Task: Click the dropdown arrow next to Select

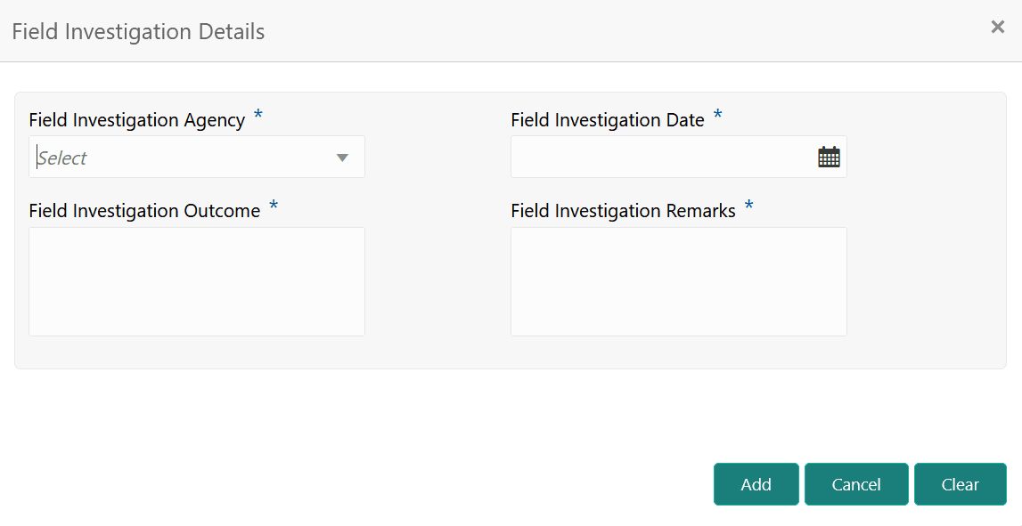Action: click(341, 157)
